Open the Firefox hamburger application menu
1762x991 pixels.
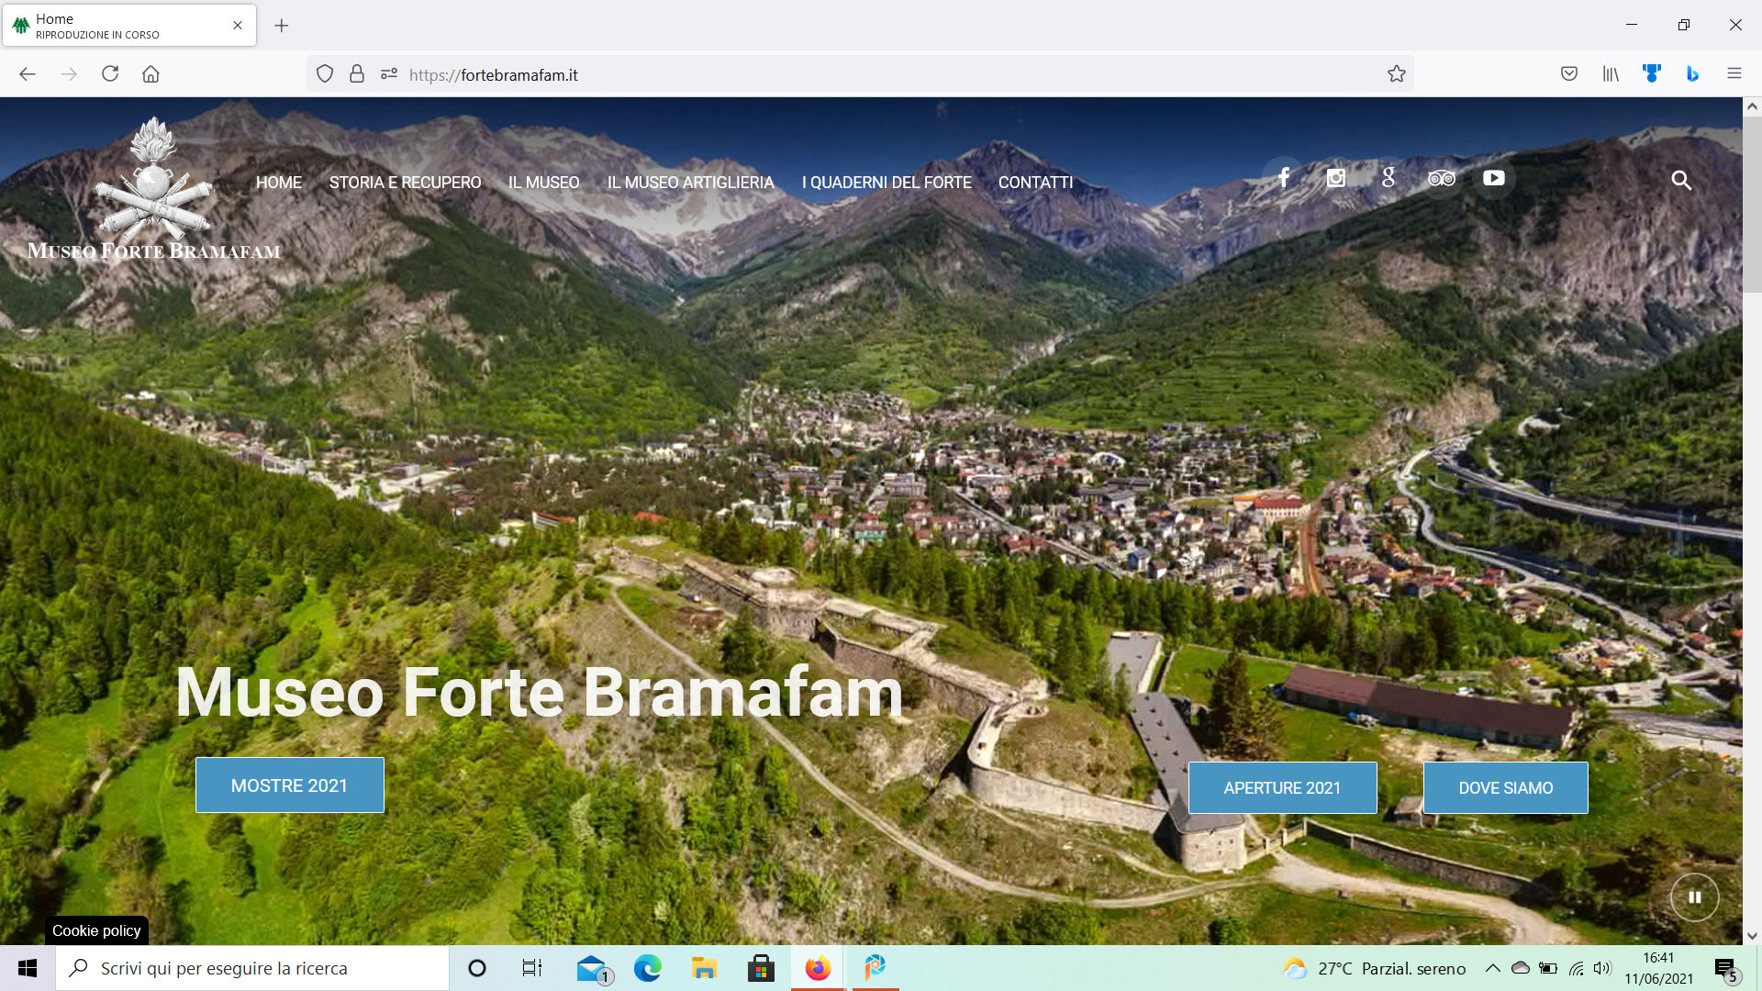[x=1734, y=74]
